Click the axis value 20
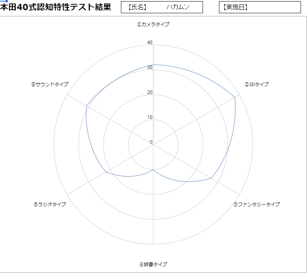308x274 pixels. [150, 92]
